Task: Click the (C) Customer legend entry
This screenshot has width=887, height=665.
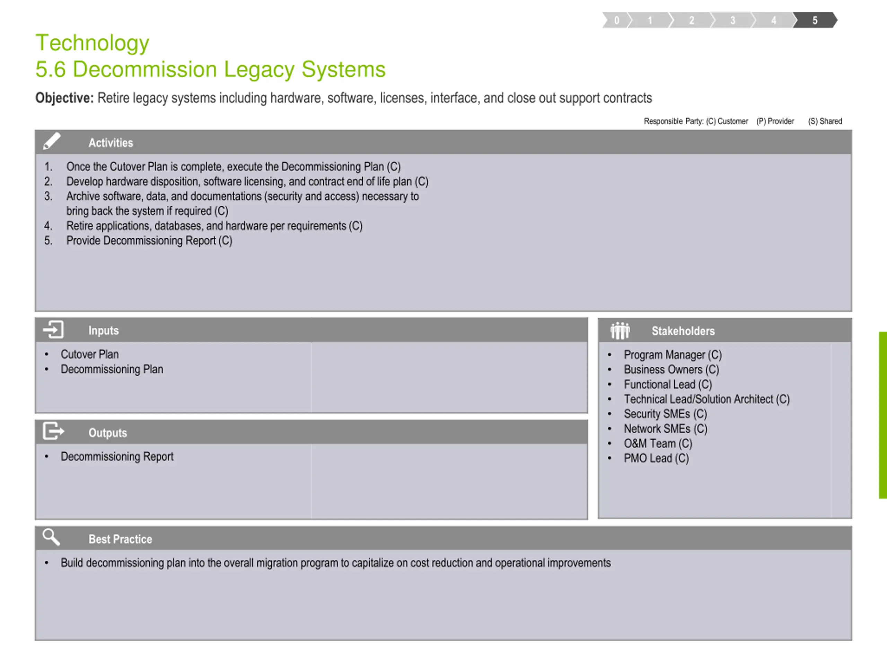Action: click(x=727, y=121)
